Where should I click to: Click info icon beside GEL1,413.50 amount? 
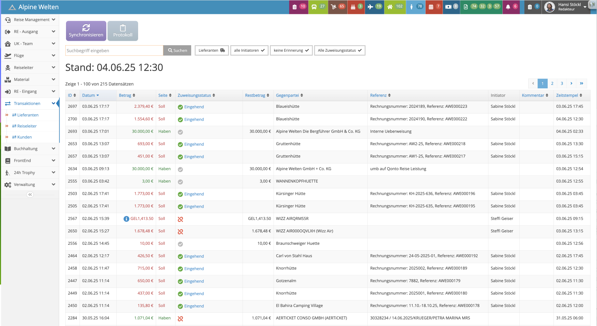(x=126, y=219)
